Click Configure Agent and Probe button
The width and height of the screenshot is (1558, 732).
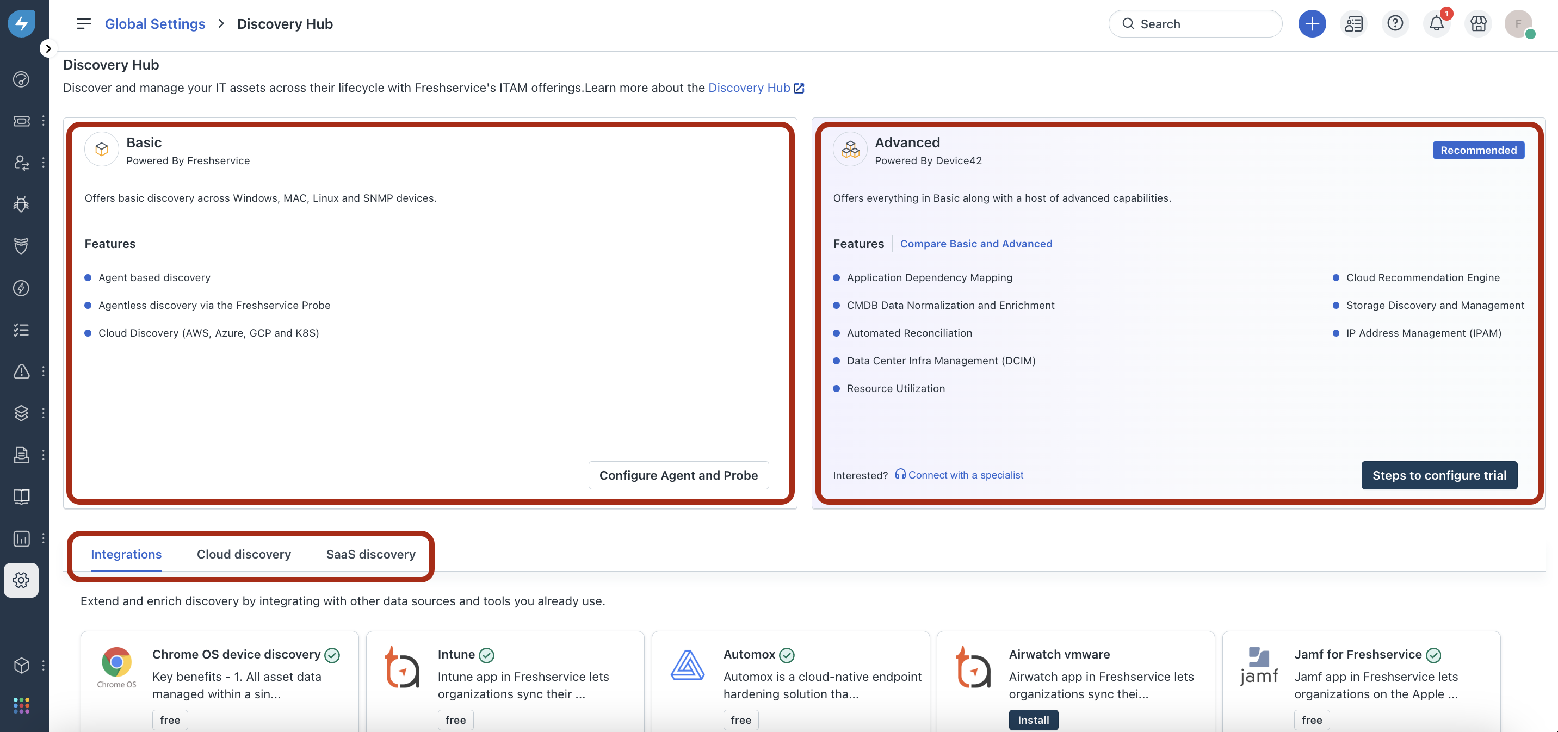(x=678, y=475)
